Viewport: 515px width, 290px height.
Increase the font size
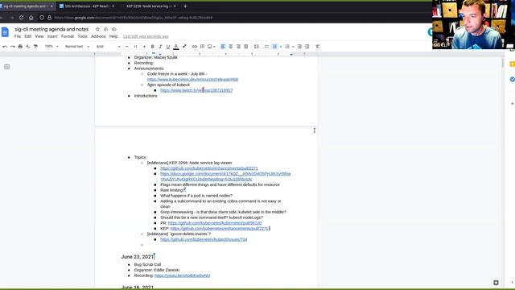click(144, 47)
